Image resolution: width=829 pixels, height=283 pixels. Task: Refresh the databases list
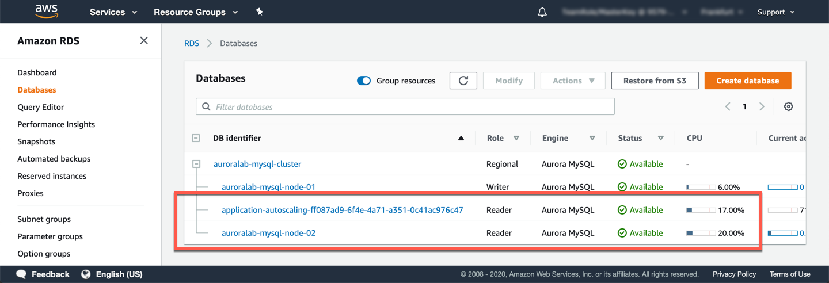(463, 81)
